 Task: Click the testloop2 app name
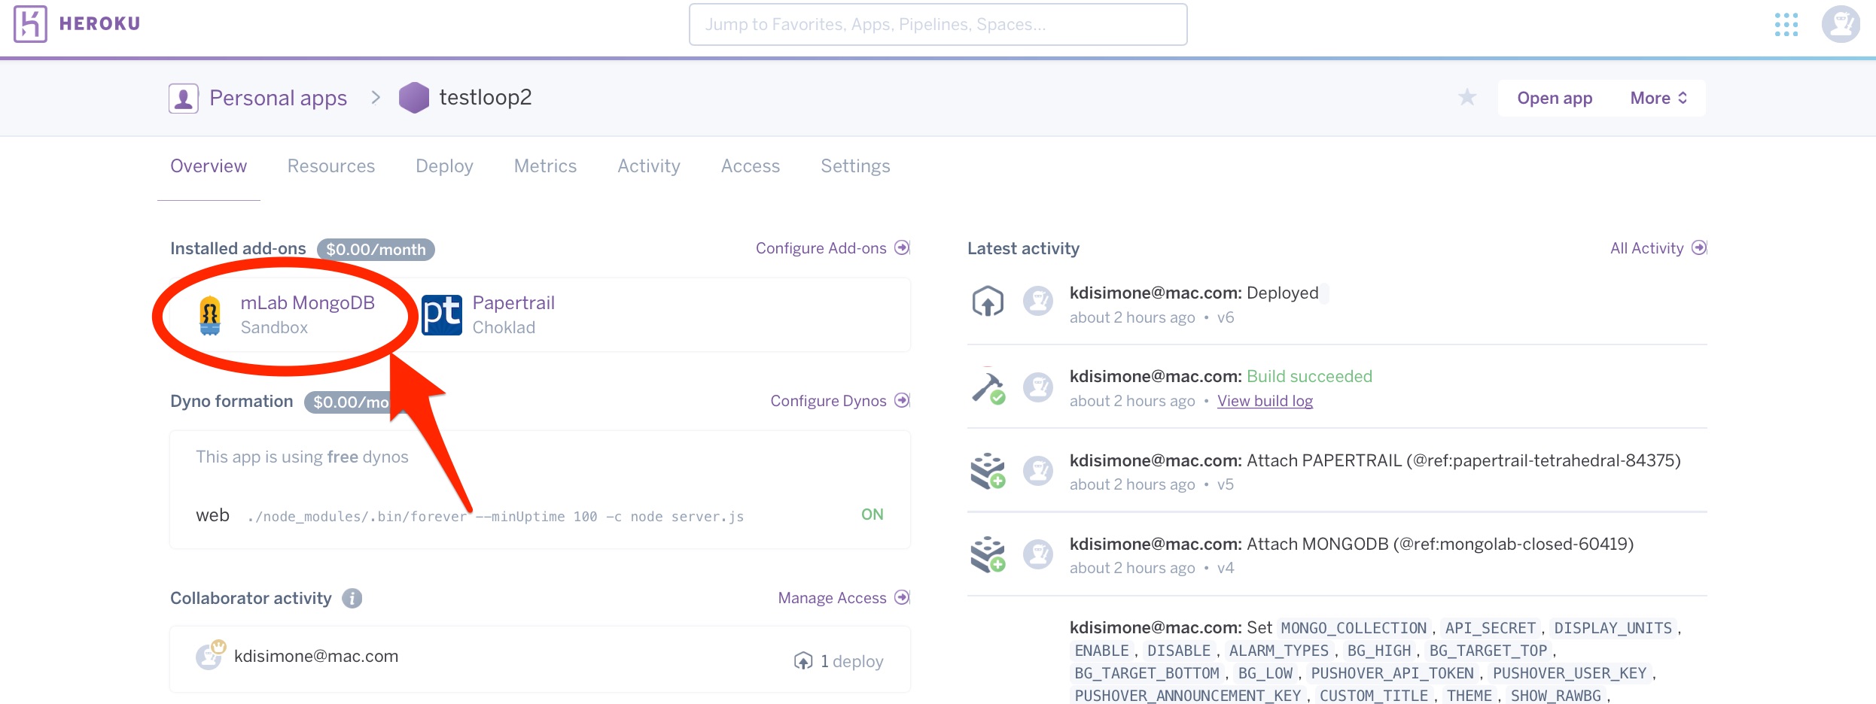pyautogui.click(x=486, y=97)
